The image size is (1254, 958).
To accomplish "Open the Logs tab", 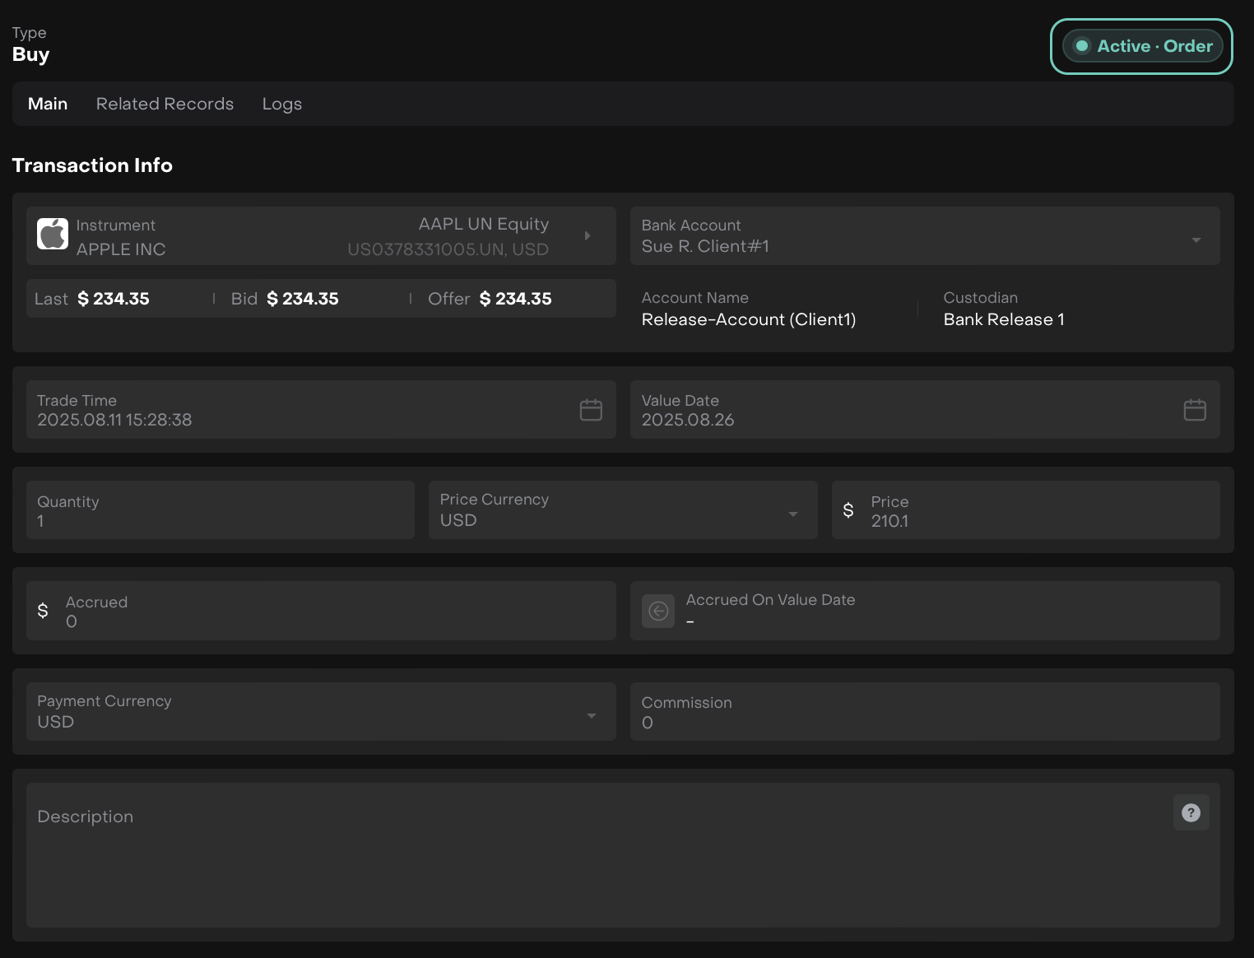I will 281,104.
